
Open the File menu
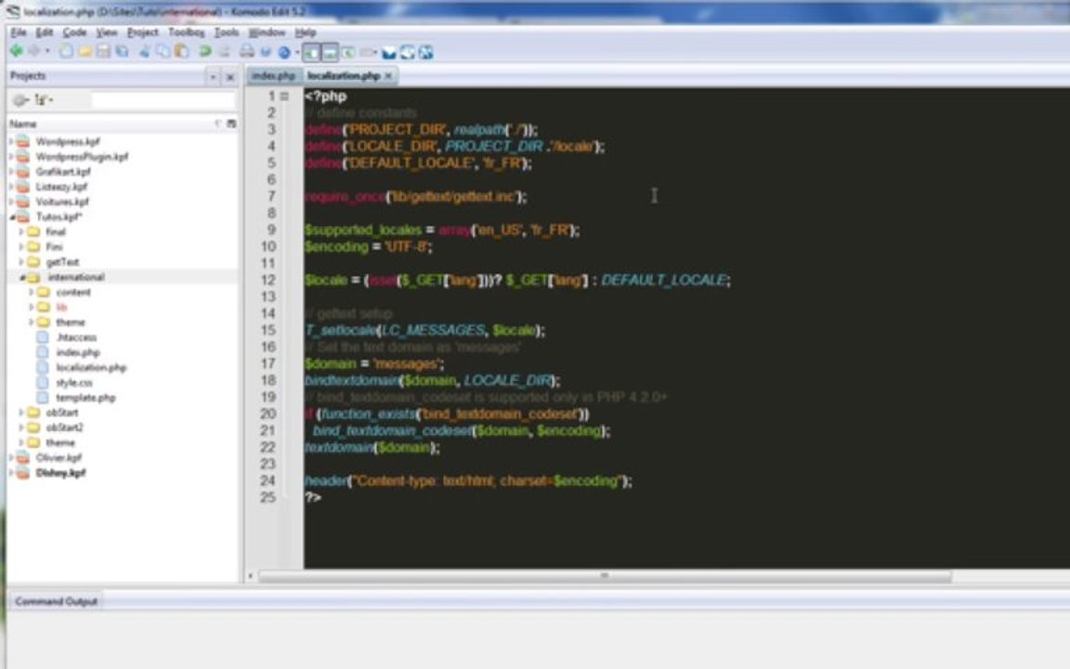click(19, 33)
